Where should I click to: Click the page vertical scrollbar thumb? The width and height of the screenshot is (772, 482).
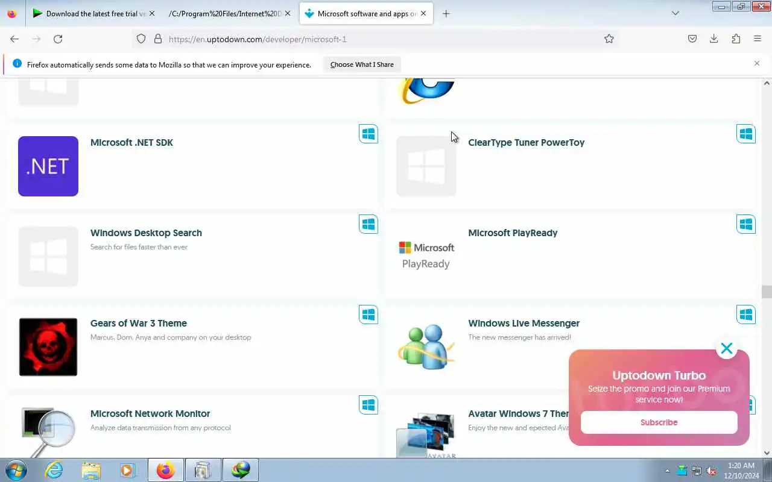pyautogui.click(x=767, y=292)
